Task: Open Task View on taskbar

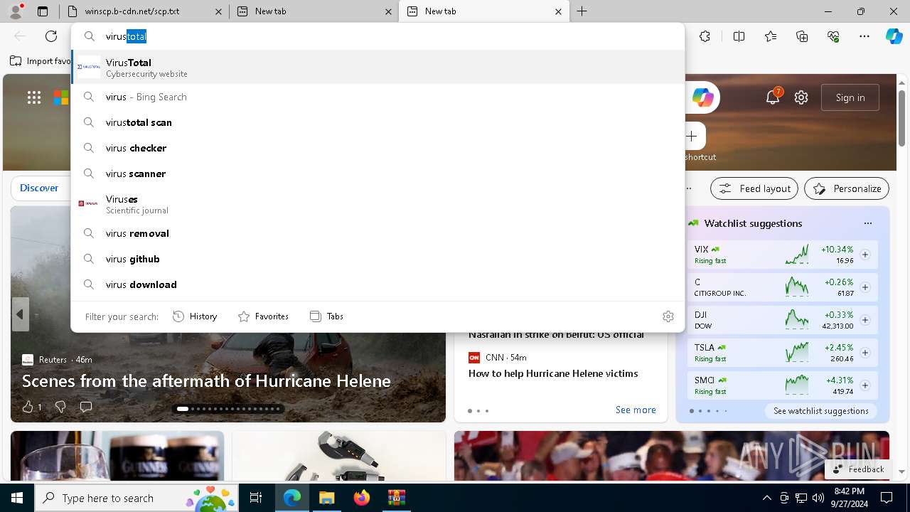Action: 256,498
